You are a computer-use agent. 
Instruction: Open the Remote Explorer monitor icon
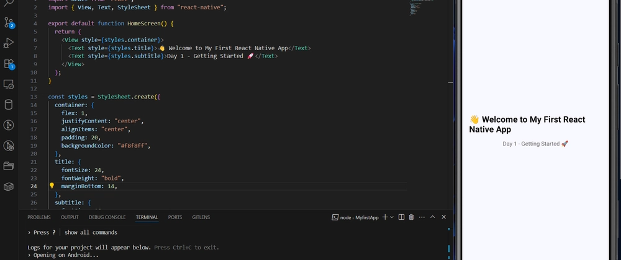coord(8,84)
